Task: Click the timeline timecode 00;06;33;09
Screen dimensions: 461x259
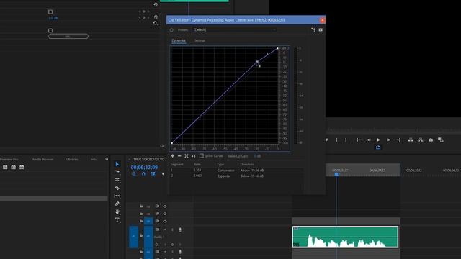Action: (x=144, y=168)
